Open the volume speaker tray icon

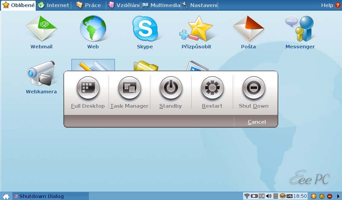pyautogui.click(x=269, y=196)
